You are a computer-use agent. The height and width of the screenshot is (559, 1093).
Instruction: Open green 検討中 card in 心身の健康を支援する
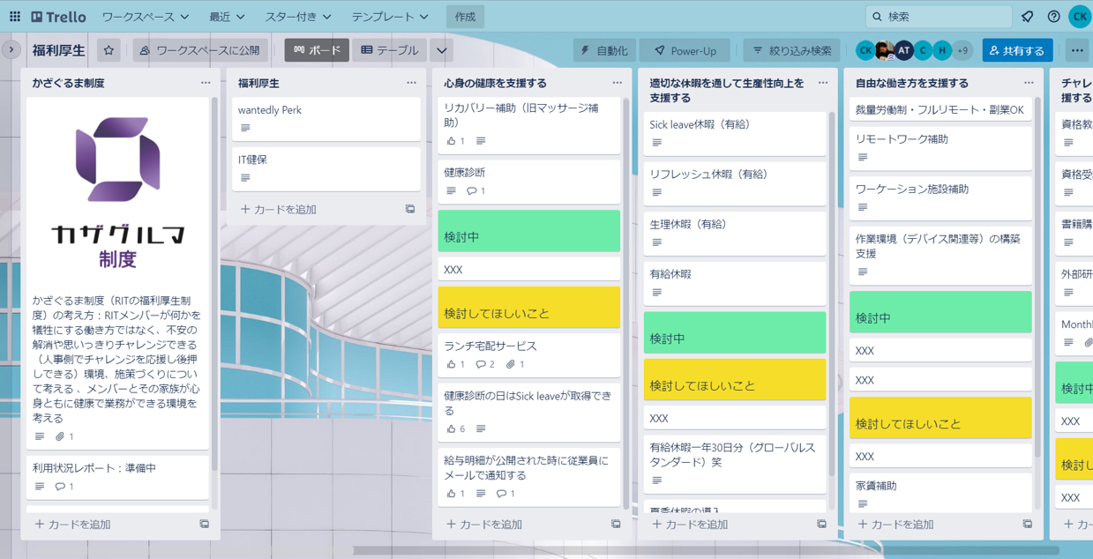(529, 231)
